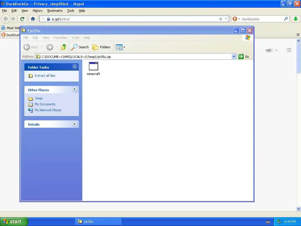Click the Mypal home icon
Viewport: 301px width, 226px height.
(33, 19)
